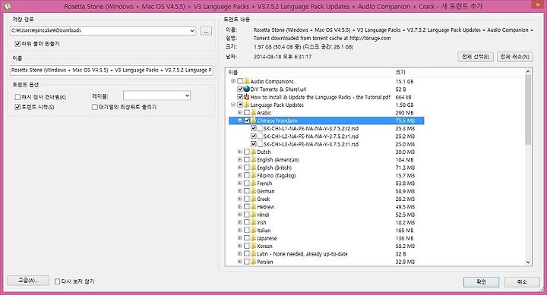Image resolution: width=547 pixels, height=295 pixels.
Task: Check the Korean folder checkbox
Action: click(x=247, y=246)
